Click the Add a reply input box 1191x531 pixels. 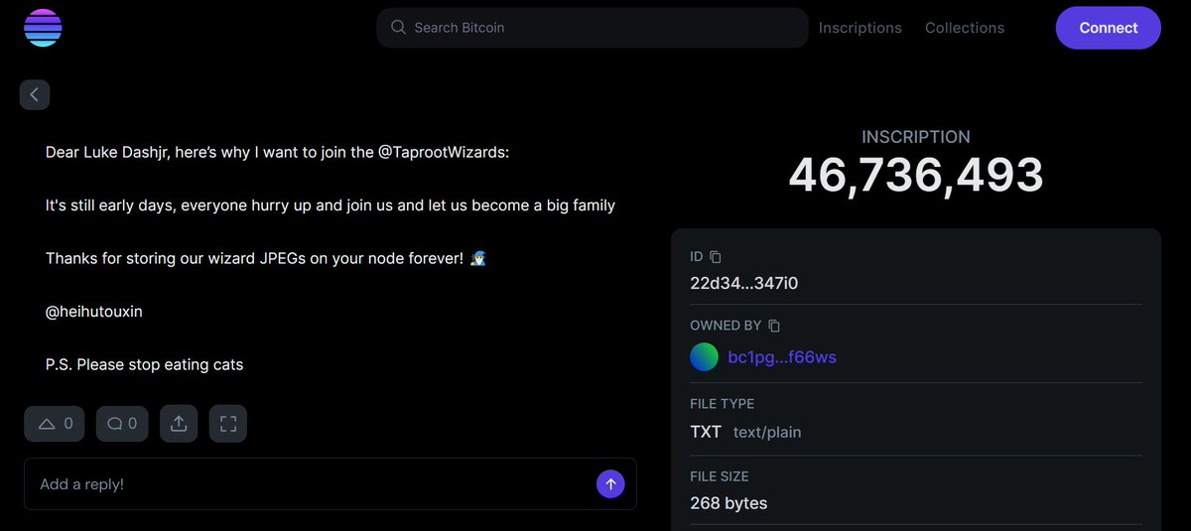331,484
